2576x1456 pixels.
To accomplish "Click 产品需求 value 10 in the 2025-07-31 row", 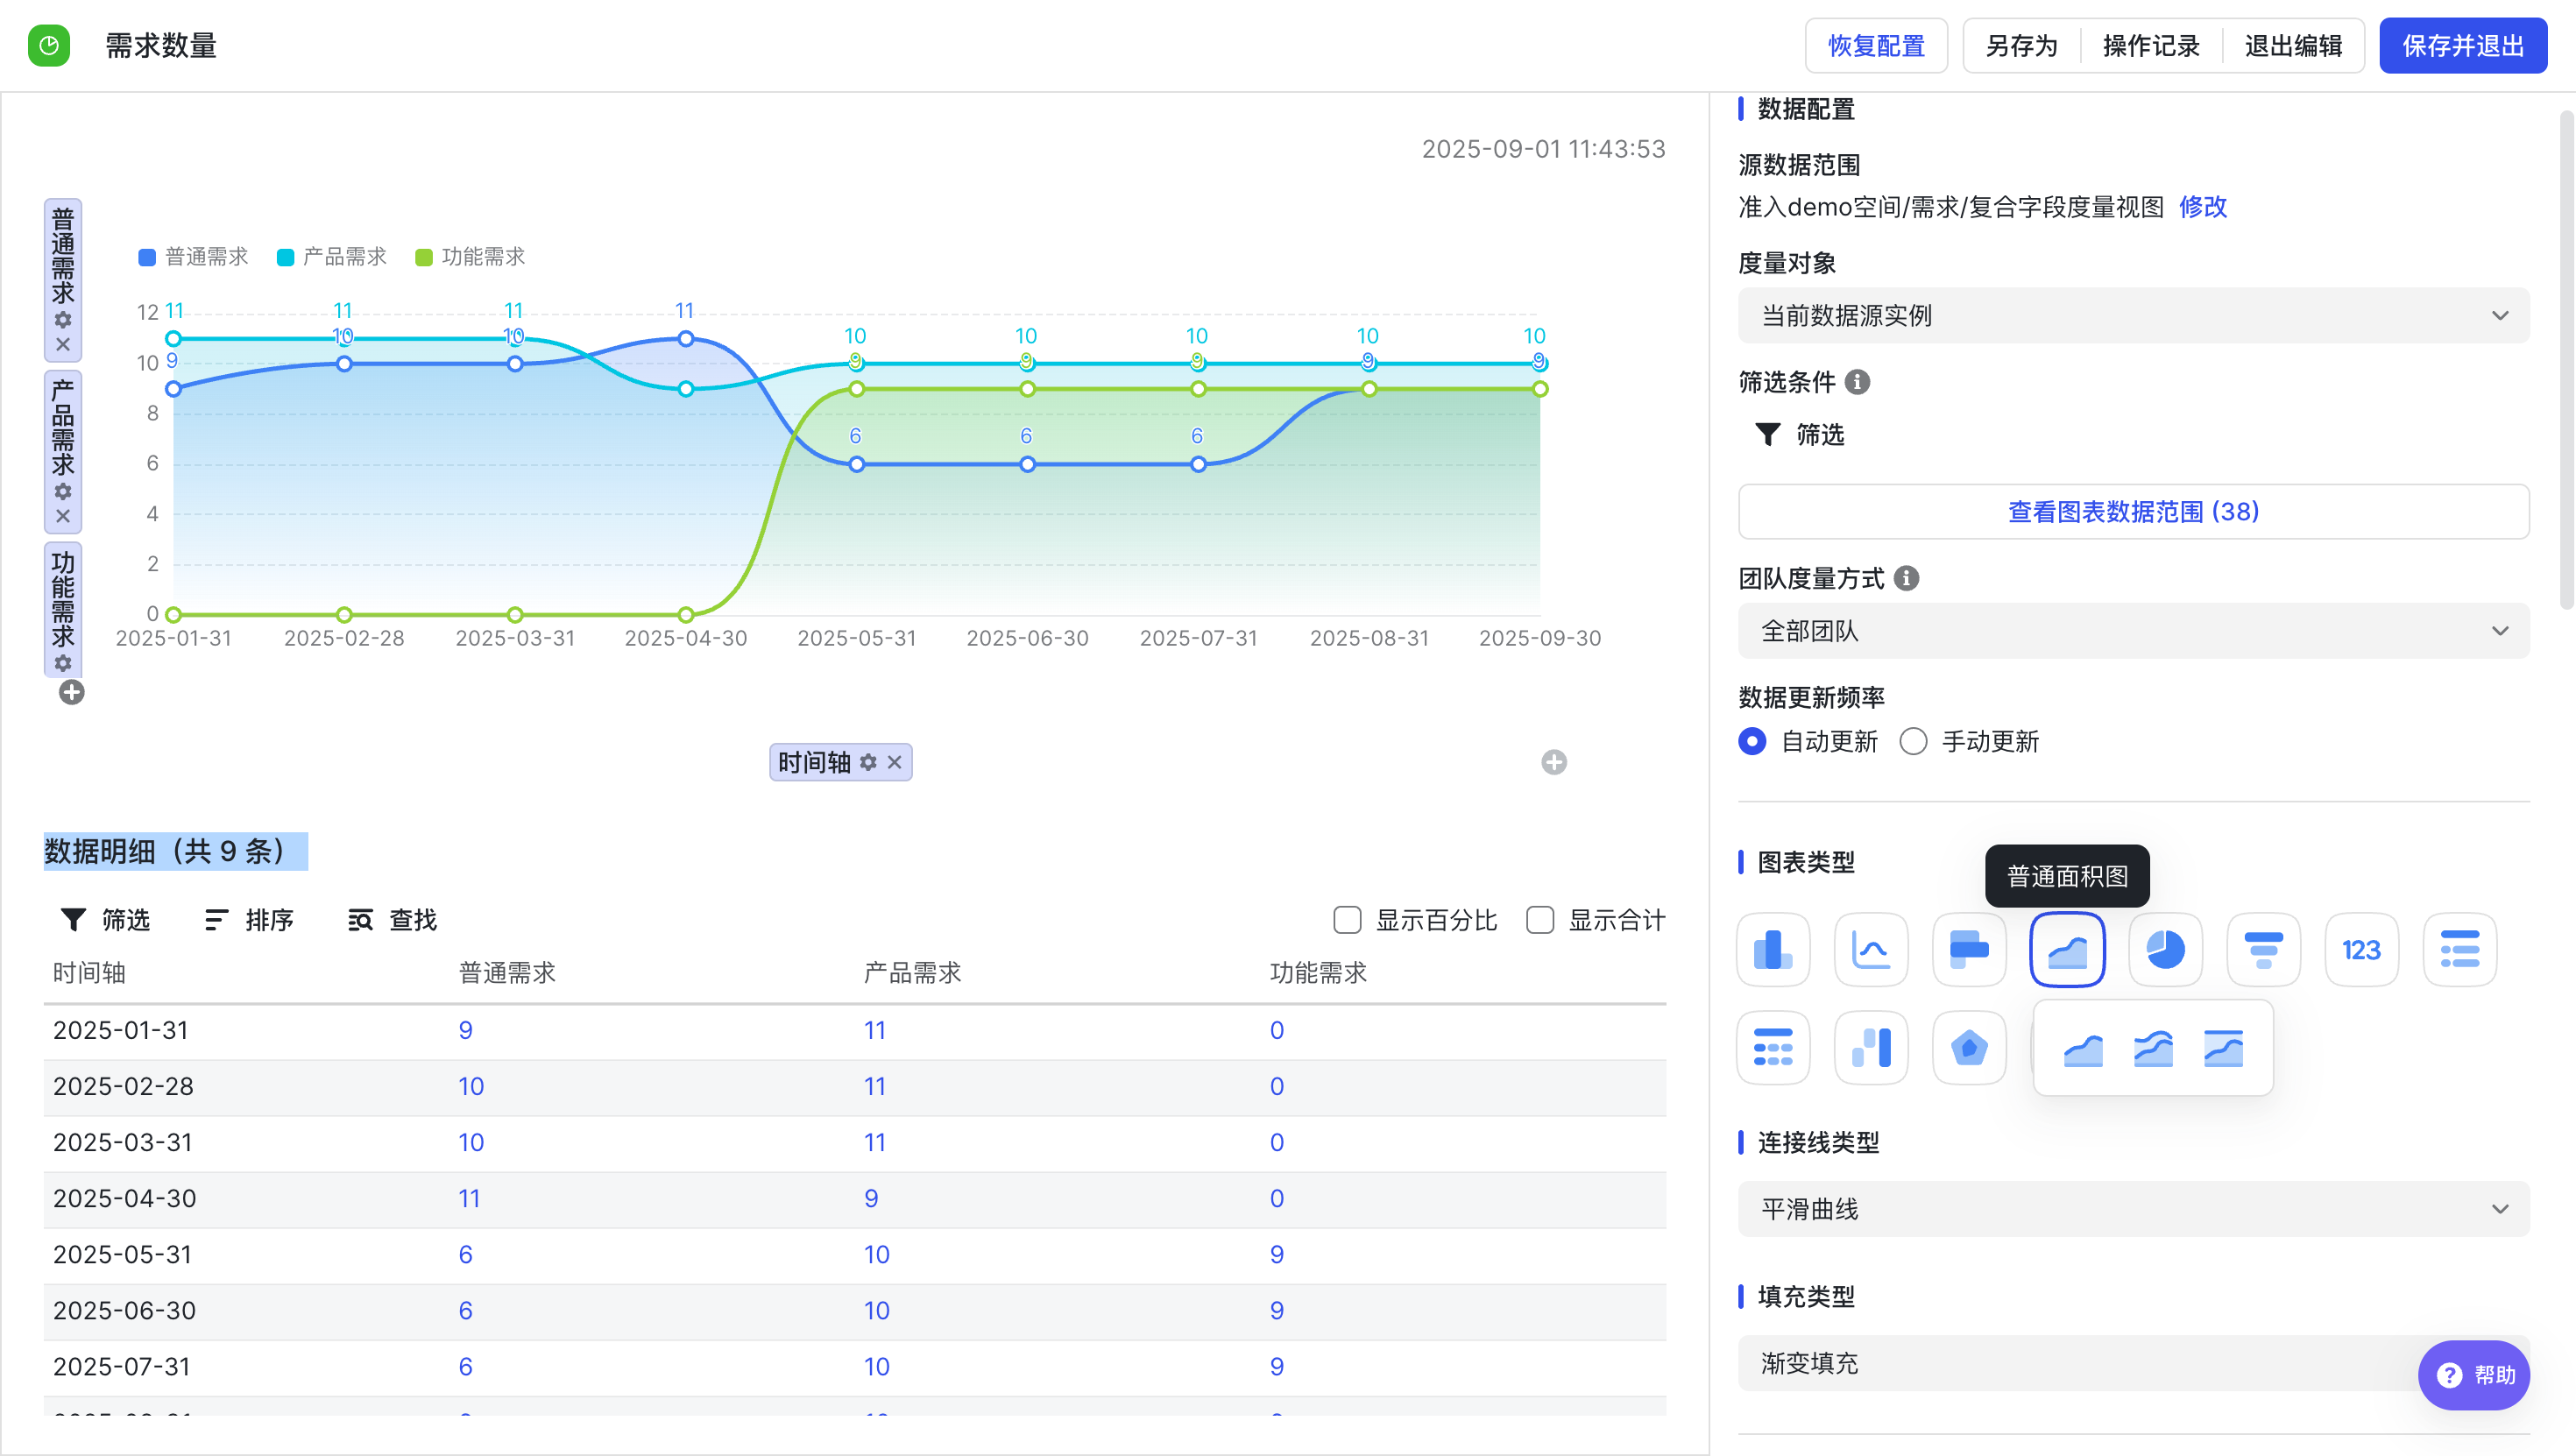I will coord(876,1366).
